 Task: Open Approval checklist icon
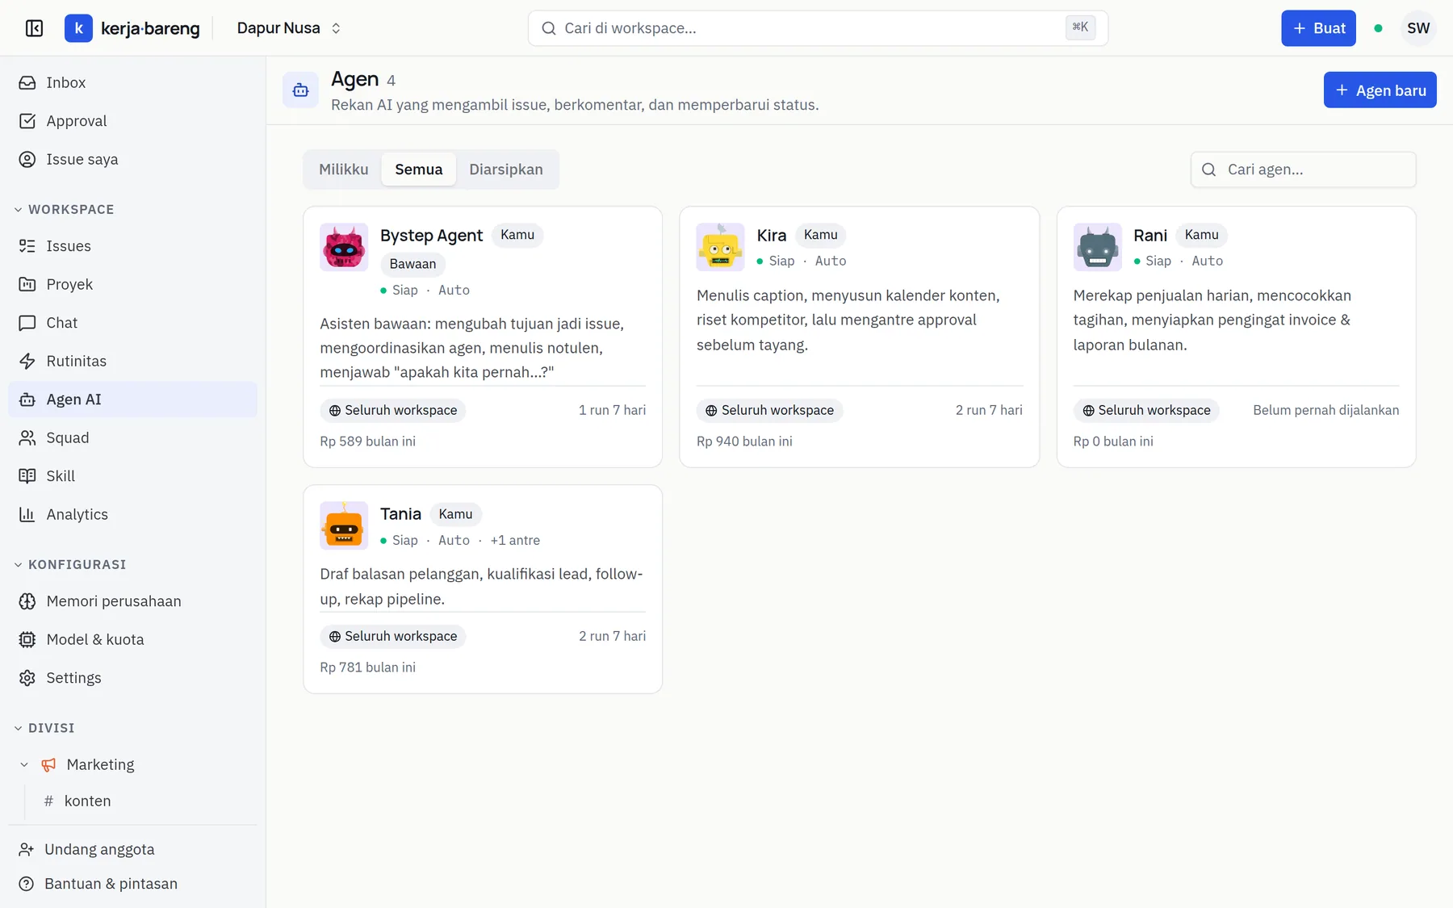coord(27,121)
